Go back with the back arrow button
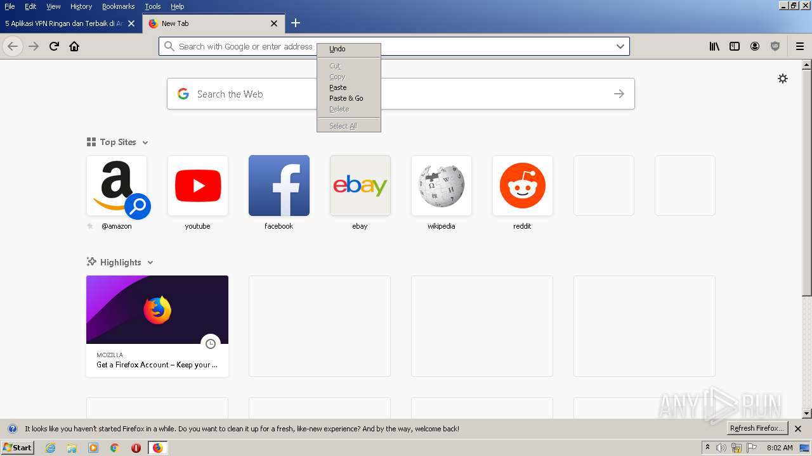Viewport: 812px width, 456px height. 13,46
